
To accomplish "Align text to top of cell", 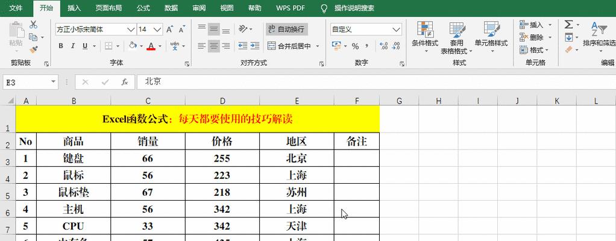I will (x=202, y=28).
